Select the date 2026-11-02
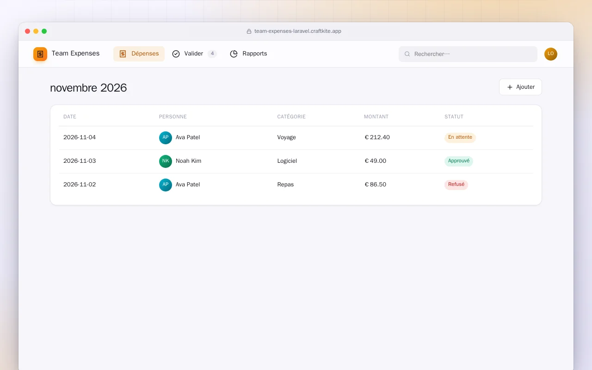Viewport: 592px width, 370px height. pyautogui.click(x=80, y=185)
